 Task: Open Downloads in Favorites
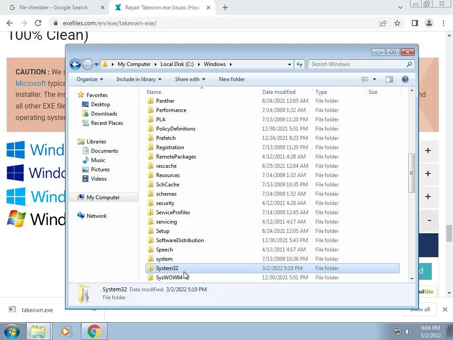tap(104, 114)
